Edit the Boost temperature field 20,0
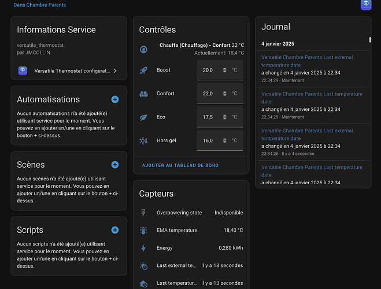The width and height of the screenshot is (381, 289). [x=220, y=70]
